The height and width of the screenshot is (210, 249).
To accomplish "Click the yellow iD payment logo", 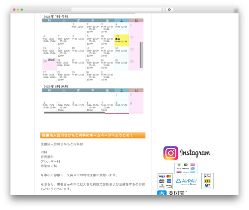I will click(x=207, y=181).
